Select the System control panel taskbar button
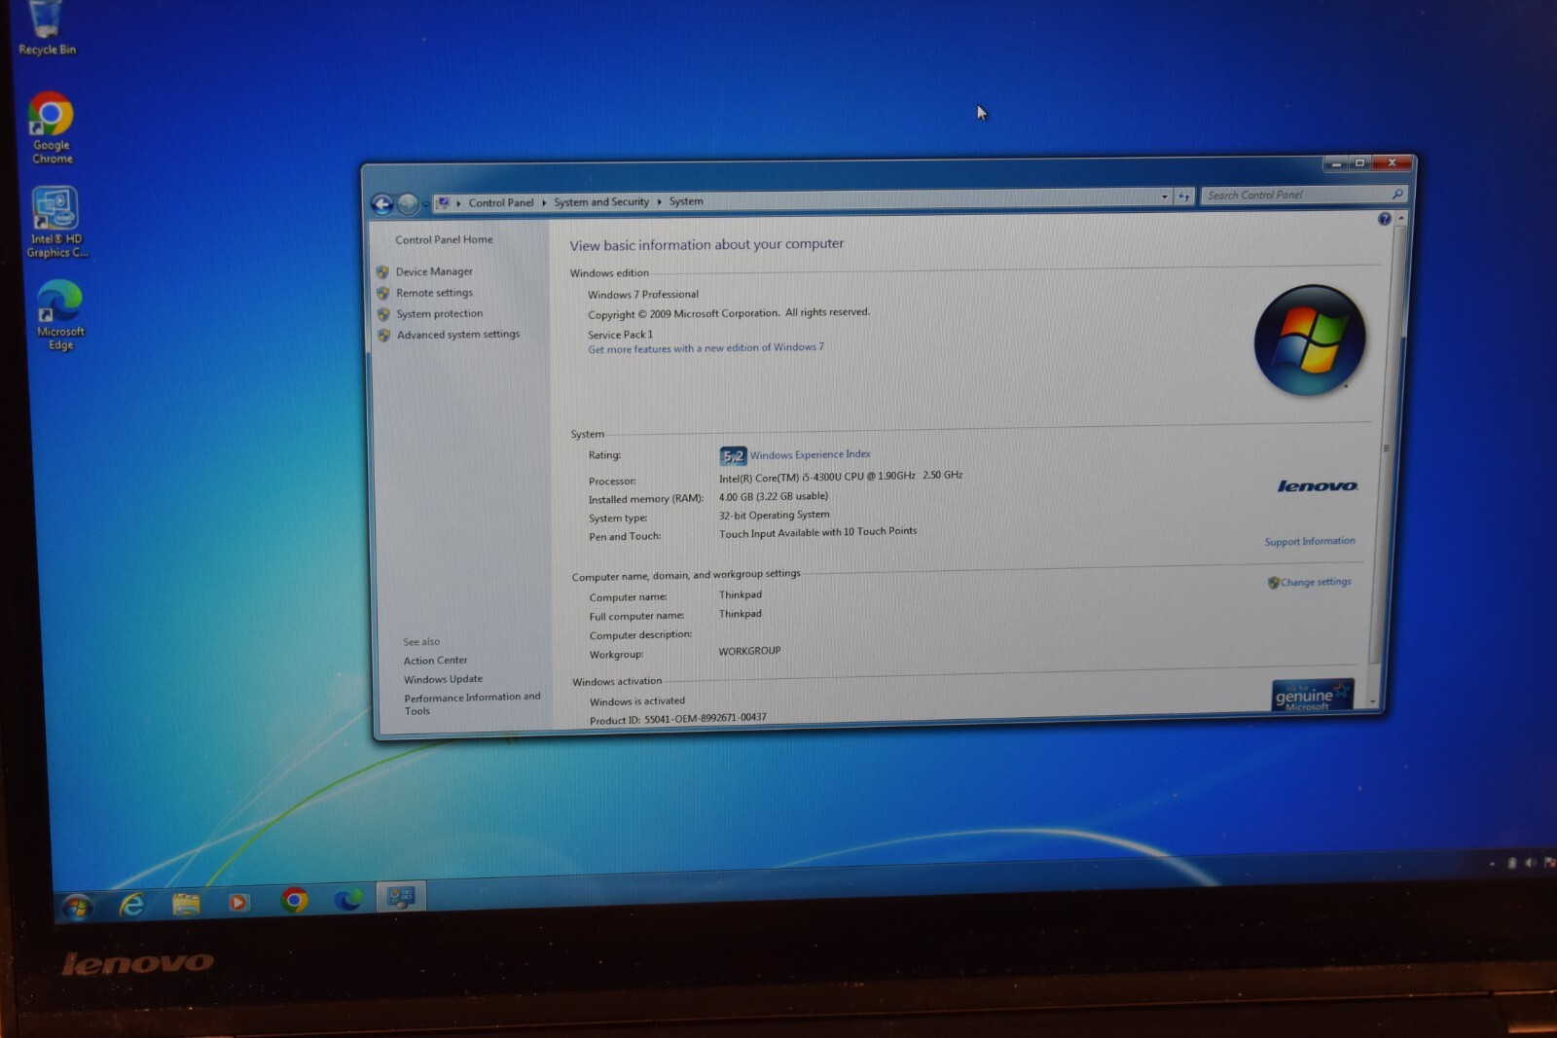The width and height of the screenshot is (1557, 1038). 401,896
